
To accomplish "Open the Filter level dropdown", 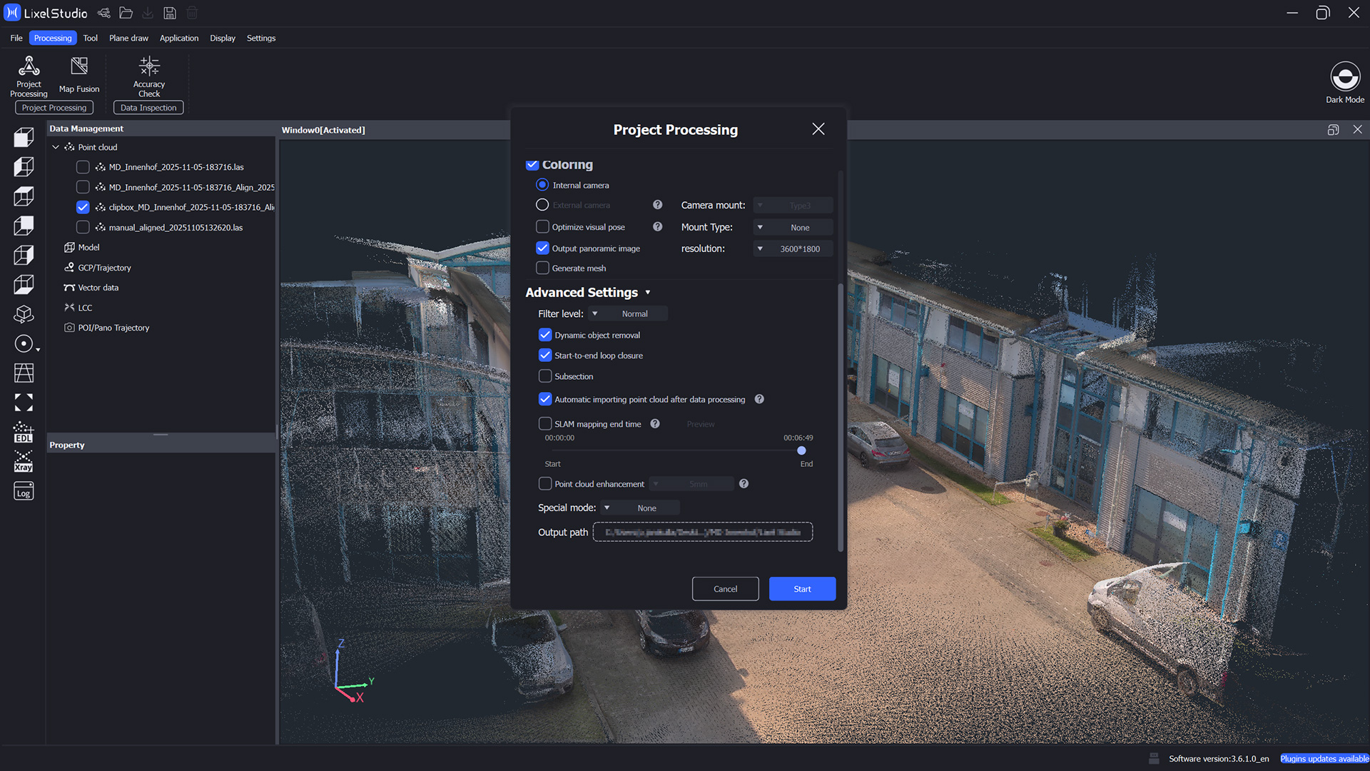I will point(628,313).
